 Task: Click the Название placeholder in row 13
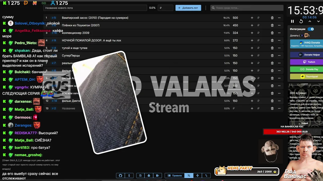[x=68, y=108]
